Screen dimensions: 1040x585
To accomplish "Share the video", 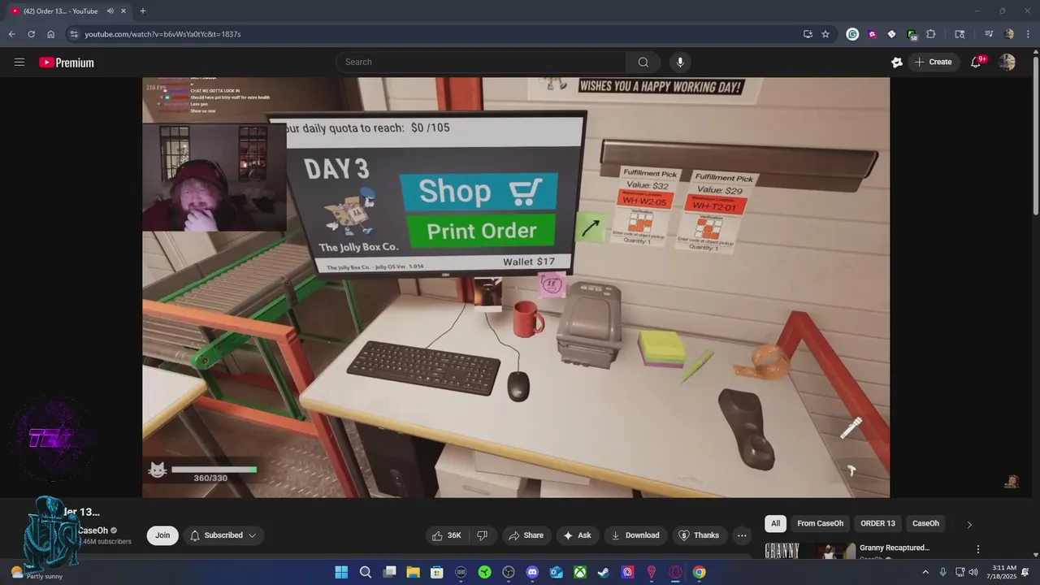I will click(x=526, y=535).
